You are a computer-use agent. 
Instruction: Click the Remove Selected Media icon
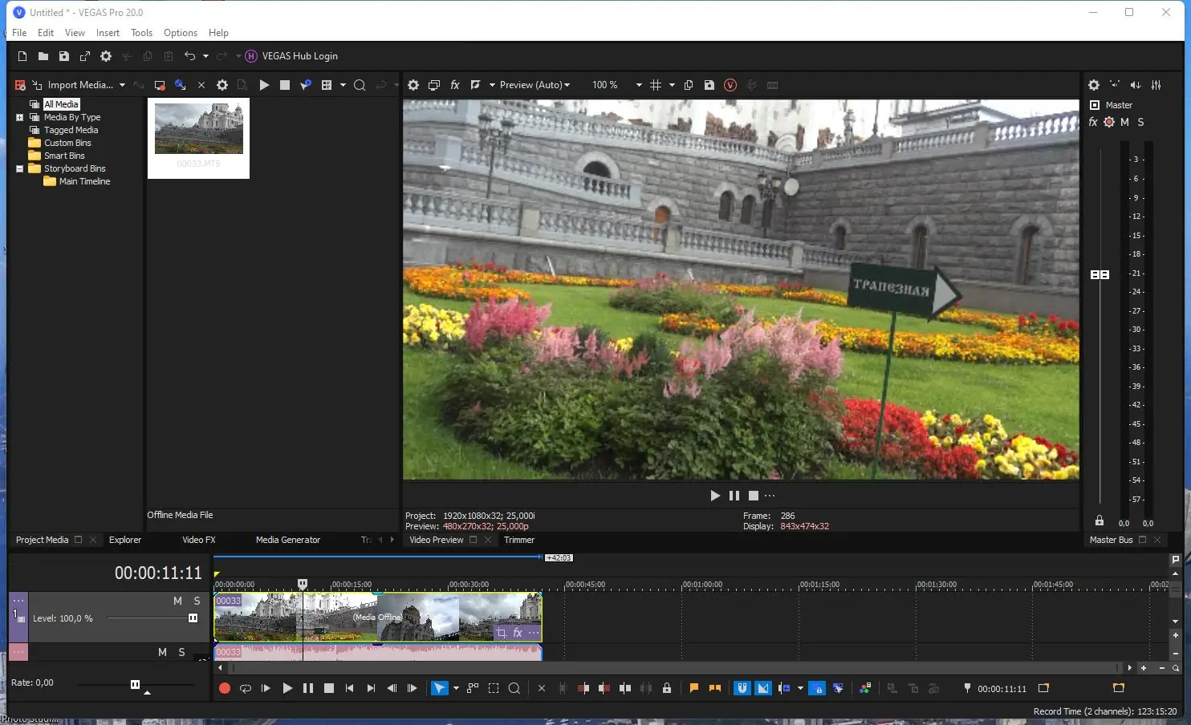[x=201, y=85]
